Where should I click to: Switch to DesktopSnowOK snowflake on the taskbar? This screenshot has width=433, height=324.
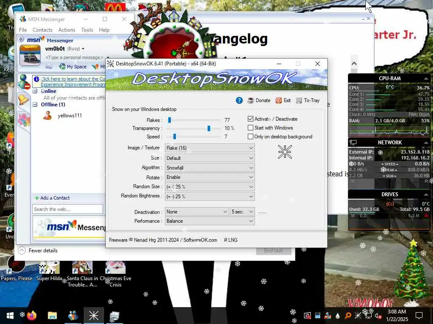click(93, 316)
